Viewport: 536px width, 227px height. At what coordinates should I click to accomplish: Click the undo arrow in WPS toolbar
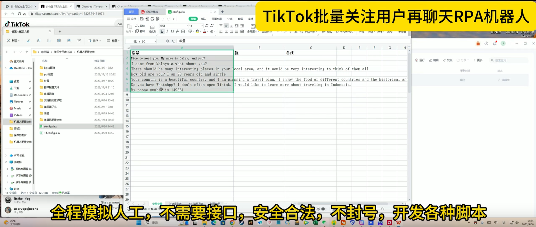(x=163, y=19)
